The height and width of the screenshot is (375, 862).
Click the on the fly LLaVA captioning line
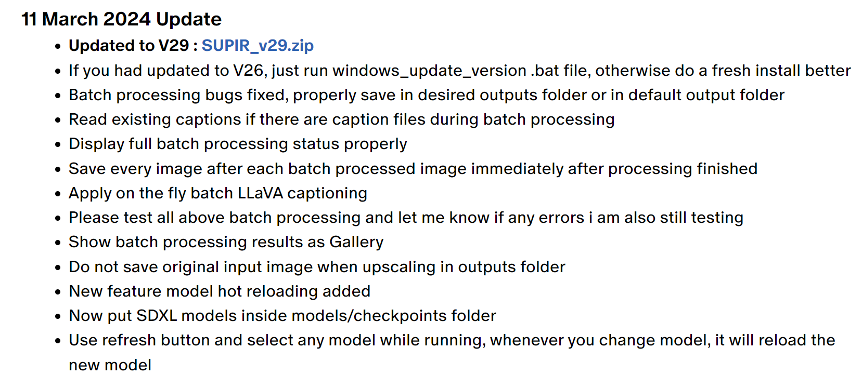(218, 193)
